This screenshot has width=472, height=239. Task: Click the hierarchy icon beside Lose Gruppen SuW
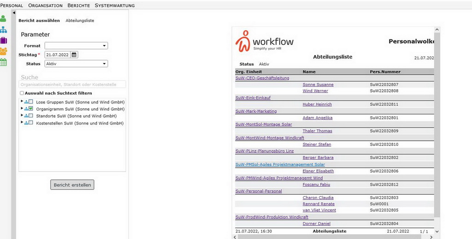pos(26,102)
